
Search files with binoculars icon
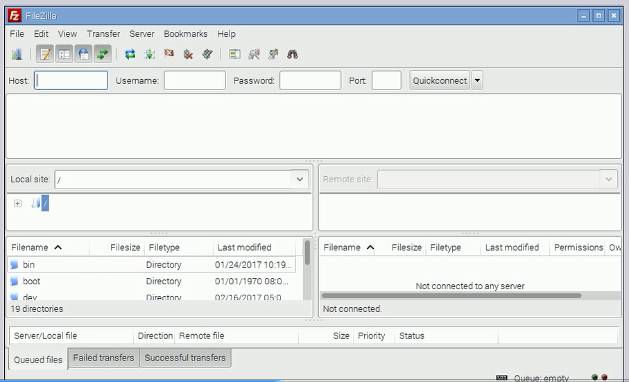(293, 54)
